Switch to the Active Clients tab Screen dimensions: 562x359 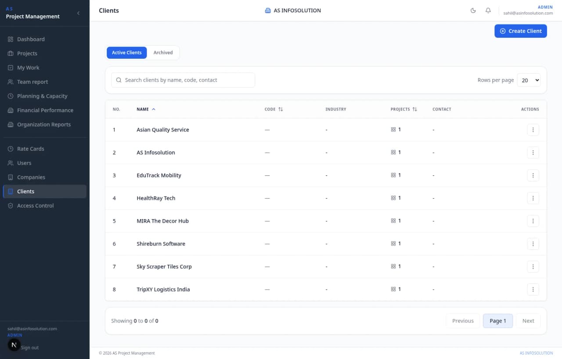coord(126,53)
